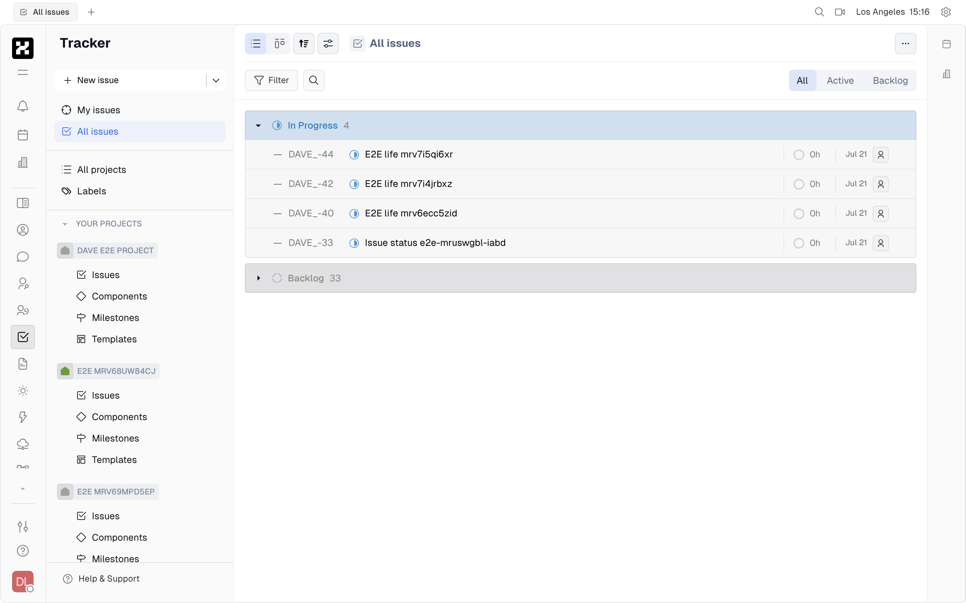Viewport: 966px width, 603px height.
Task: Open the New issue dropdown arrow
Action: click(x=216, y=80)
